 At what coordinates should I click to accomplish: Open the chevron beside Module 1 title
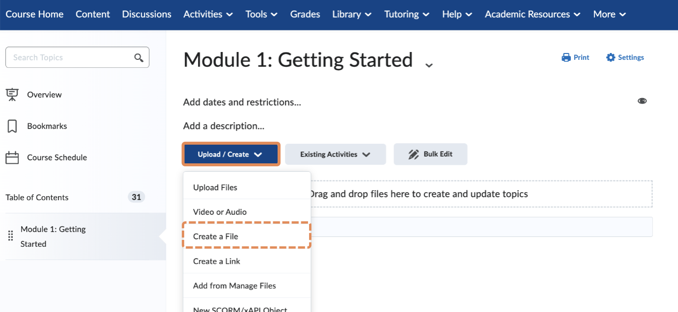428,64
